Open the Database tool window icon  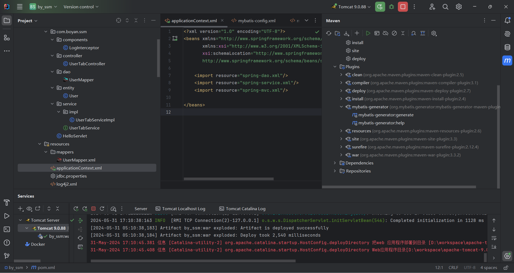point(507,47)
